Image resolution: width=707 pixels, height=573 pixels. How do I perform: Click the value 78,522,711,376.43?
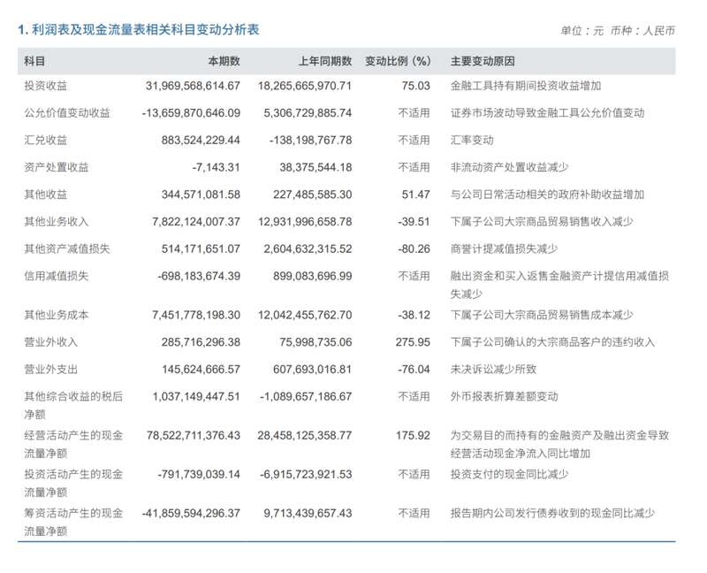pyautogui.click(x=194, y=435)
